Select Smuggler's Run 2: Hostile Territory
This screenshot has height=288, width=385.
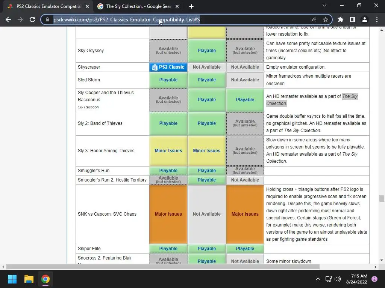pos(112,180)
